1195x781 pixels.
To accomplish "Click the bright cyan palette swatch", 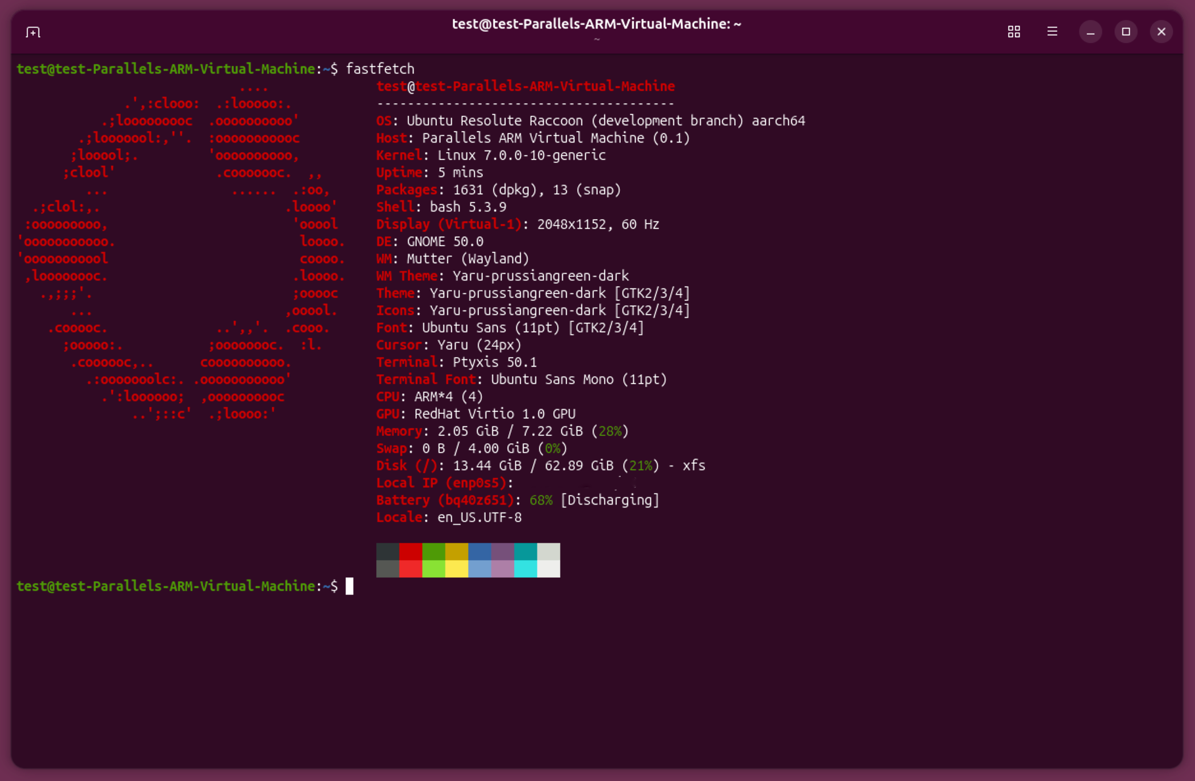I will pyautogui.click(x=525, y=568).
